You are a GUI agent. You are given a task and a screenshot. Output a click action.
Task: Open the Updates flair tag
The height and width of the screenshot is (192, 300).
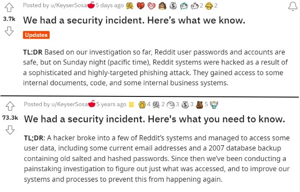click(x=36, y=35)
